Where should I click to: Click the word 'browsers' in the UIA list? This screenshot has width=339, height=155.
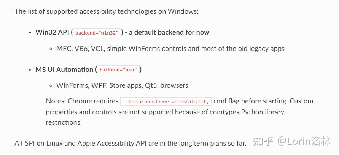(174, 85)
